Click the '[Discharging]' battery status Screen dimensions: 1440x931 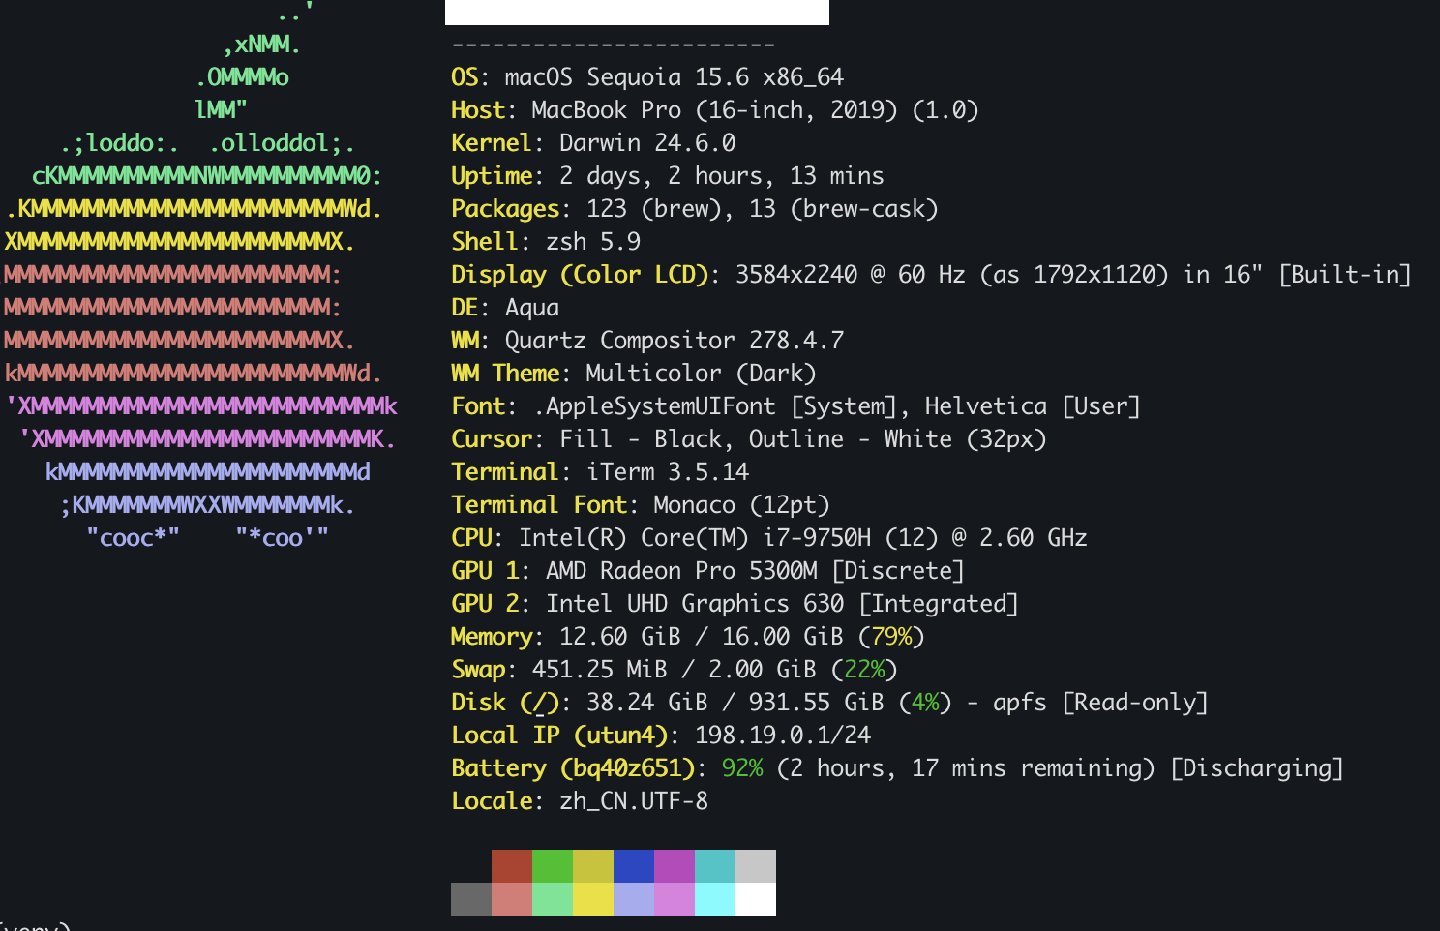coord(1257,768)
